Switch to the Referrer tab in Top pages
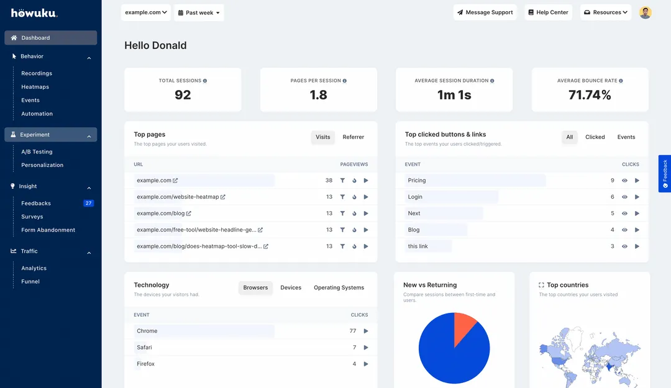The width and height of the screenshot is (671, 388). click(354, 137)
